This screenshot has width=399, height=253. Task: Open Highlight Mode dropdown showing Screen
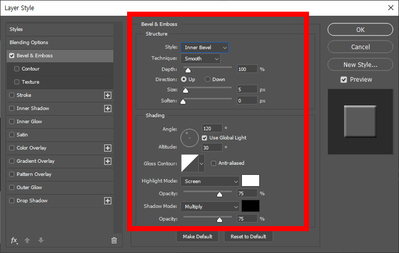click(x=210, y=182)
